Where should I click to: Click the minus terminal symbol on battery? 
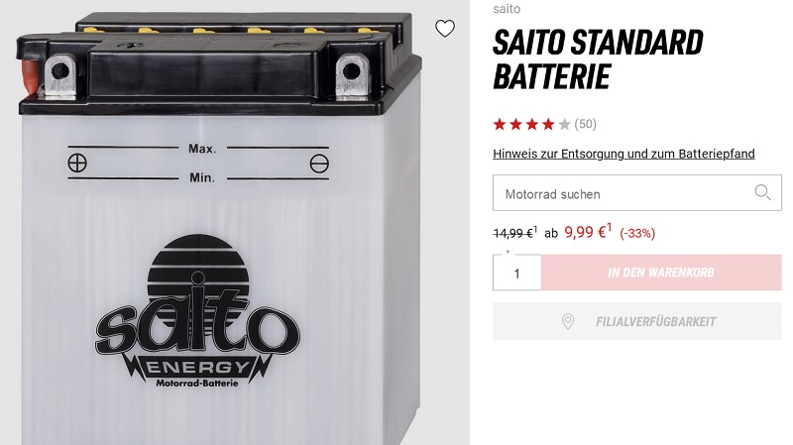point(319,164)
